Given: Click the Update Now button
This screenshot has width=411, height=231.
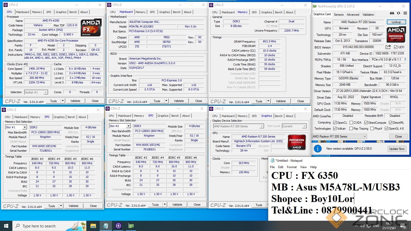Looking at the screenshot, I should 396,149.
